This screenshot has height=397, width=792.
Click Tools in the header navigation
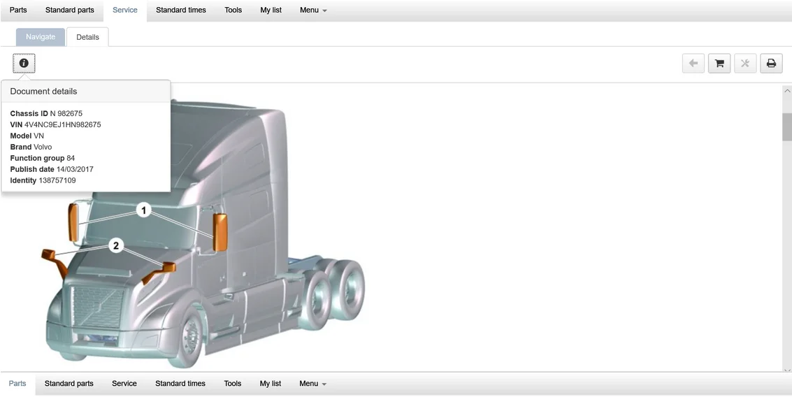tap(233, 10)
